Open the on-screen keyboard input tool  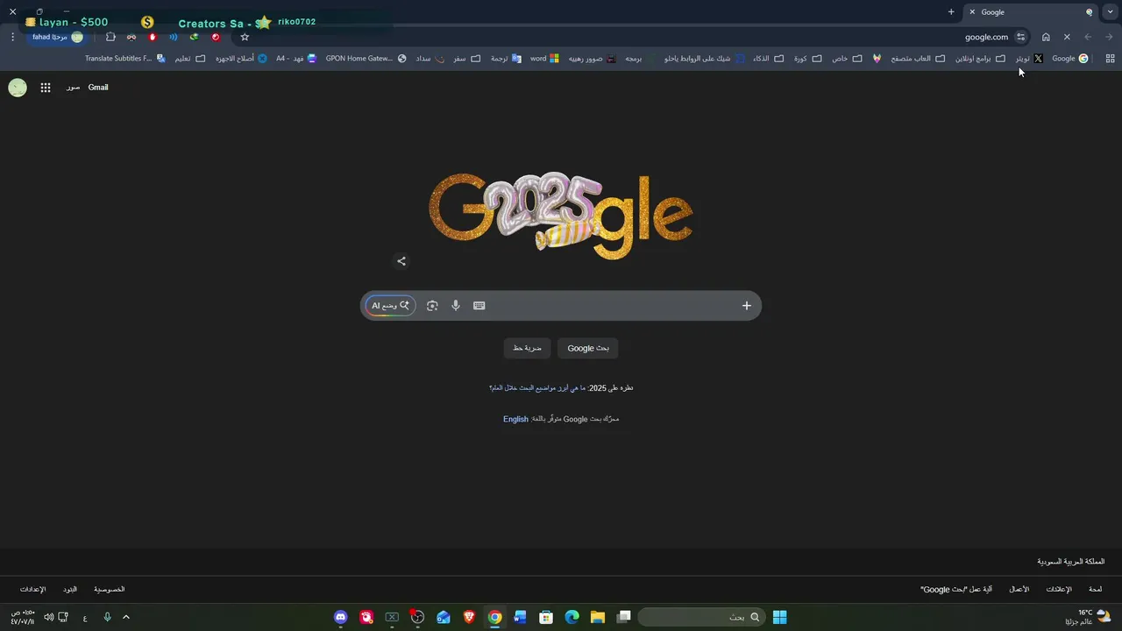(x=479, y=306)
